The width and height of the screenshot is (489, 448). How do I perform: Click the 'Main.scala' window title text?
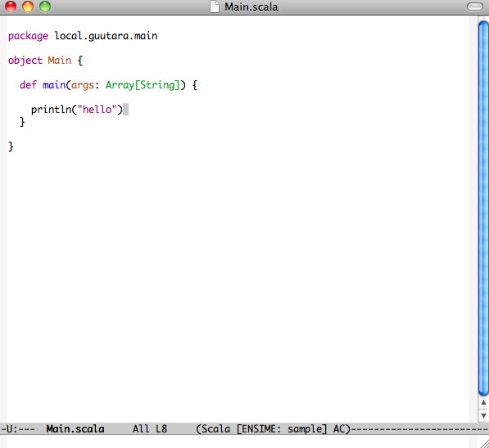(251, 7)
